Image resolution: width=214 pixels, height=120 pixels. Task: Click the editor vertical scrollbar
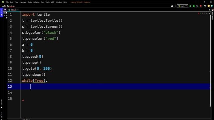pos(210,61)
